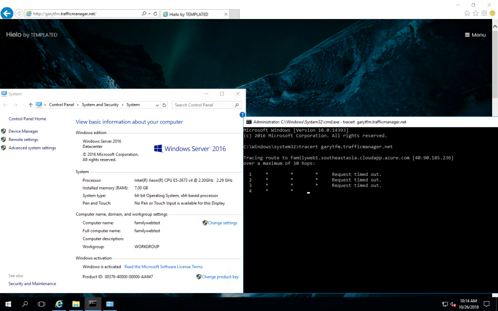Image resolution: width=498 pixels, height=311 pixels.
Task: Open the Windows Start menu
Action: point(8,304)
